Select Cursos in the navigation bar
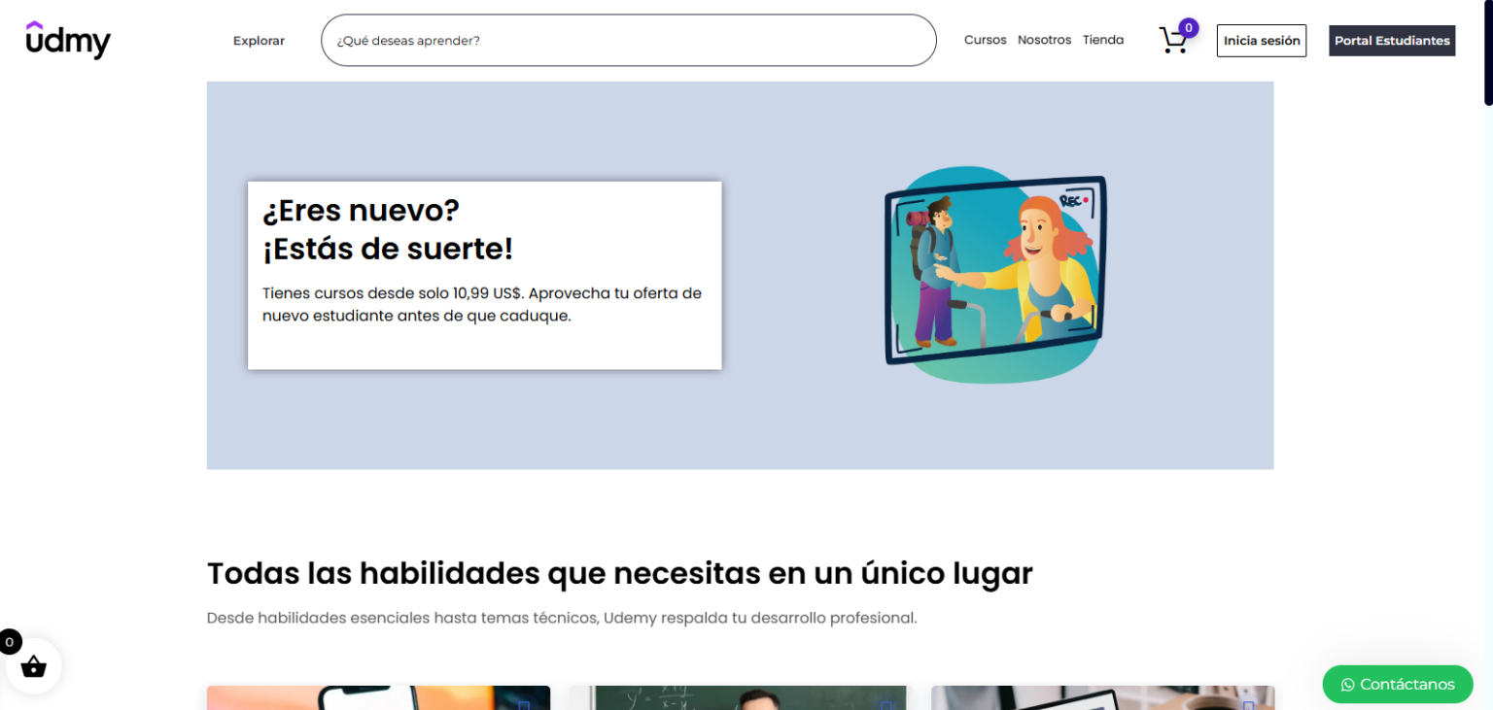 point(985,40)
